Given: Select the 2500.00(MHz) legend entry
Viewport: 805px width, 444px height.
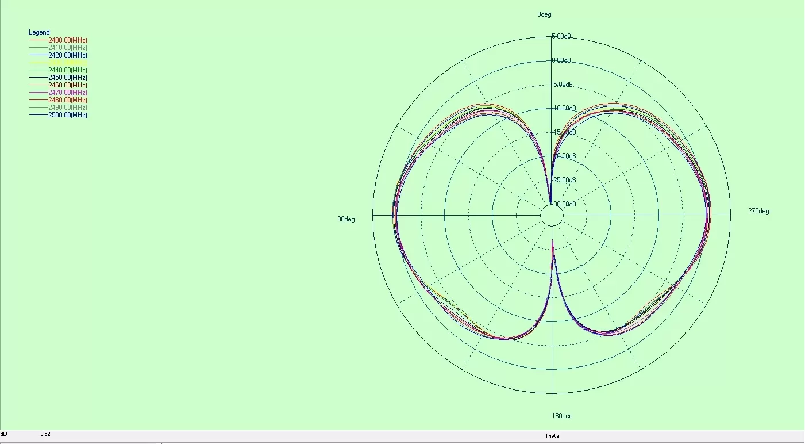Looking at the screenshot, I should [x=67, y=115].
